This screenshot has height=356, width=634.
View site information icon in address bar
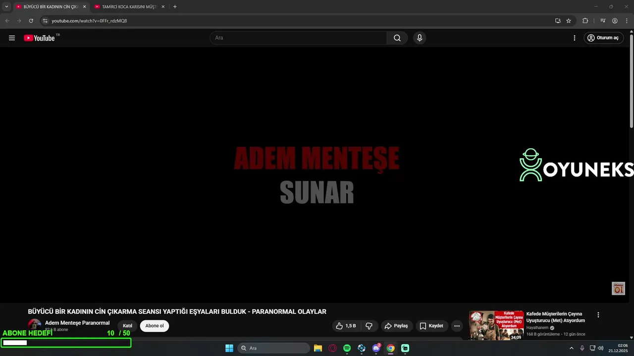tap(45, 21)
